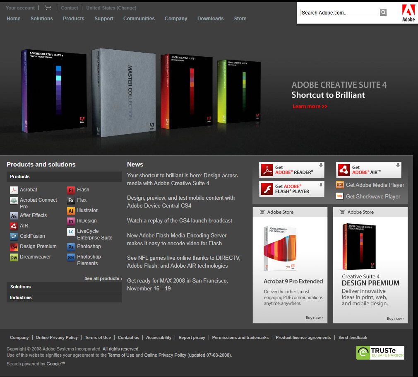Click the After Effects AE icon

coord(14,215)
